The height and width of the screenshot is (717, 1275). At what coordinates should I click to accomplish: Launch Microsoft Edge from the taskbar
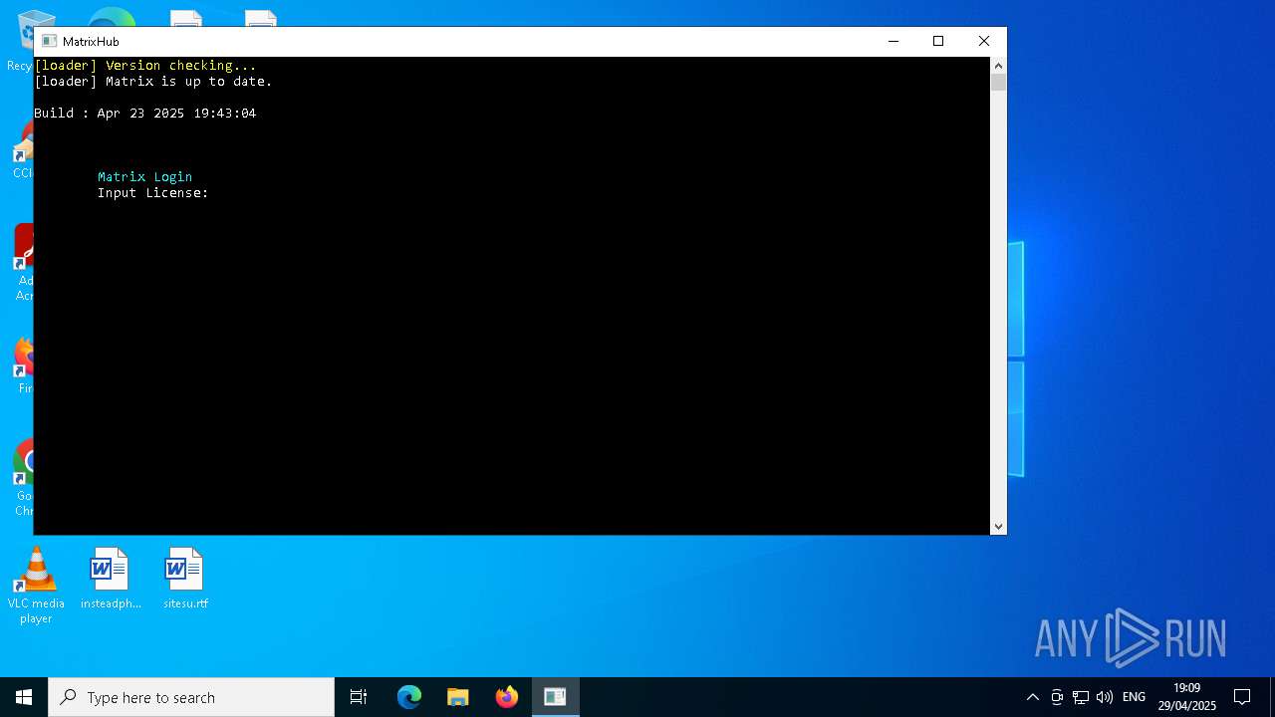(x=409, y=697)
